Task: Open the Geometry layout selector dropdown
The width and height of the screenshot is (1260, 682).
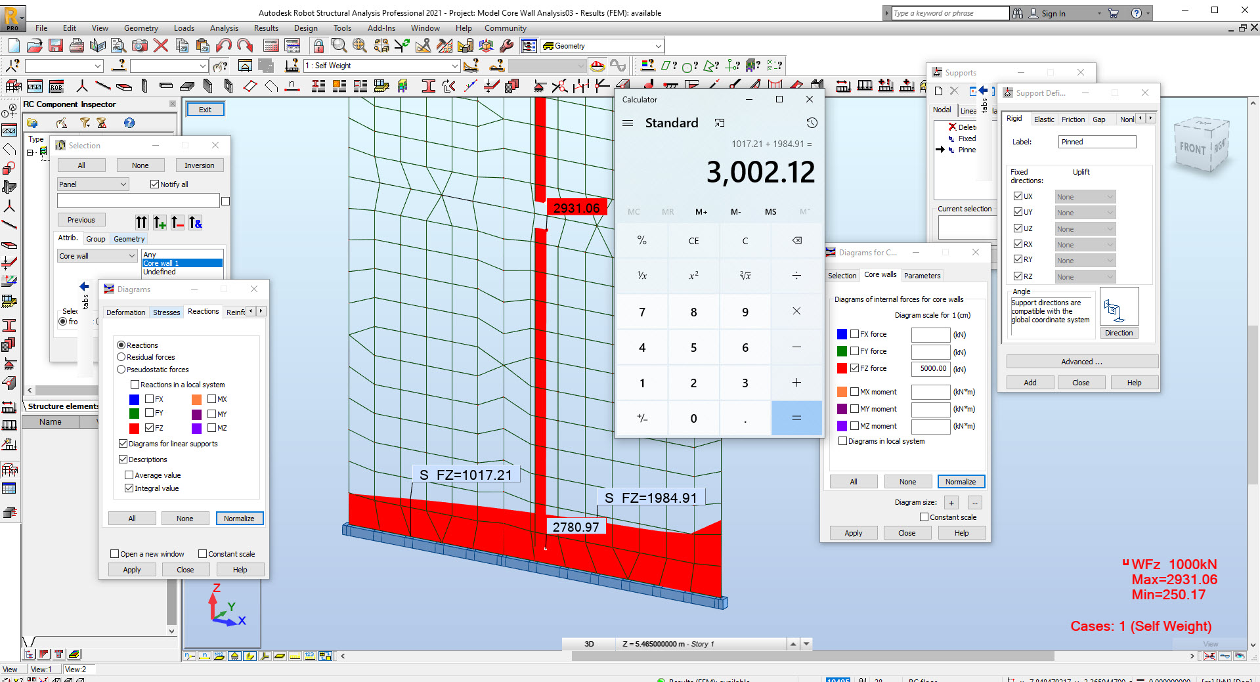Action: tap(657, 45)
